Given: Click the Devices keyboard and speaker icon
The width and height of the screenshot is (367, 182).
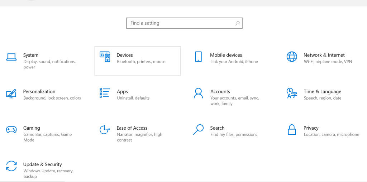Looking at the screenshot, I should coord(105,57).
